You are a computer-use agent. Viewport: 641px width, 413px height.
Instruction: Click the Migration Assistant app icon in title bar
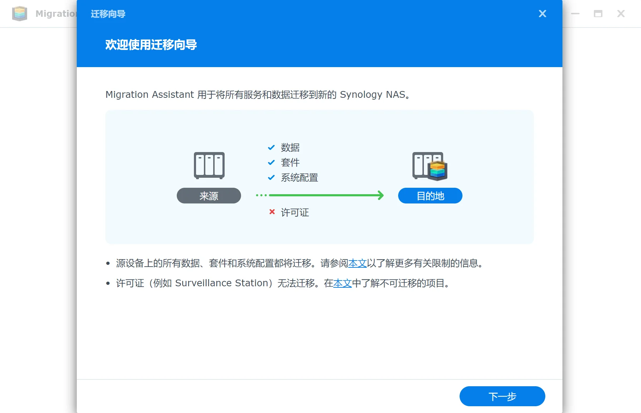click(x=20, y=14)
